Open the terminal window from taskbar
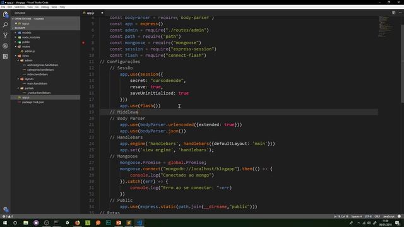This screenshot has width=404, height=227. 57,223
